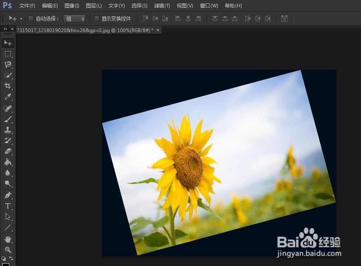Select the Quick Selection tool

coord(8,75)
